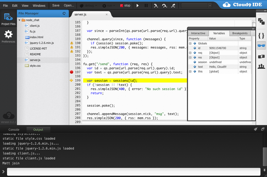
Task: Pause execution using the pause icon
Action: pos(146,5)
